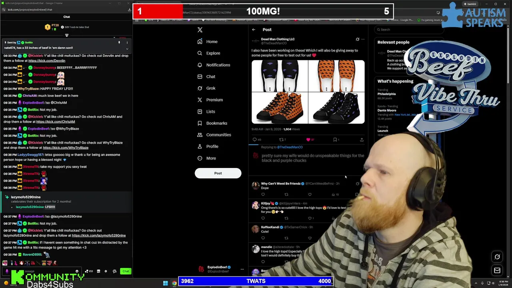Reply to the "Dope" comment
This screenshot has height=288, width=512.
pyautogui.click(x=263, y=194)
